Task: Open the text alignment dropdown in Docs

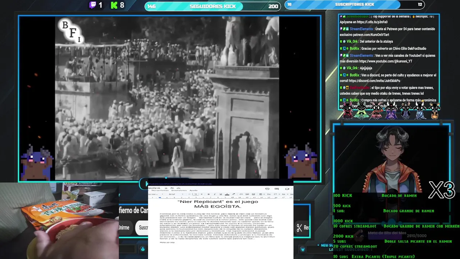Action: tap(262, 194)
